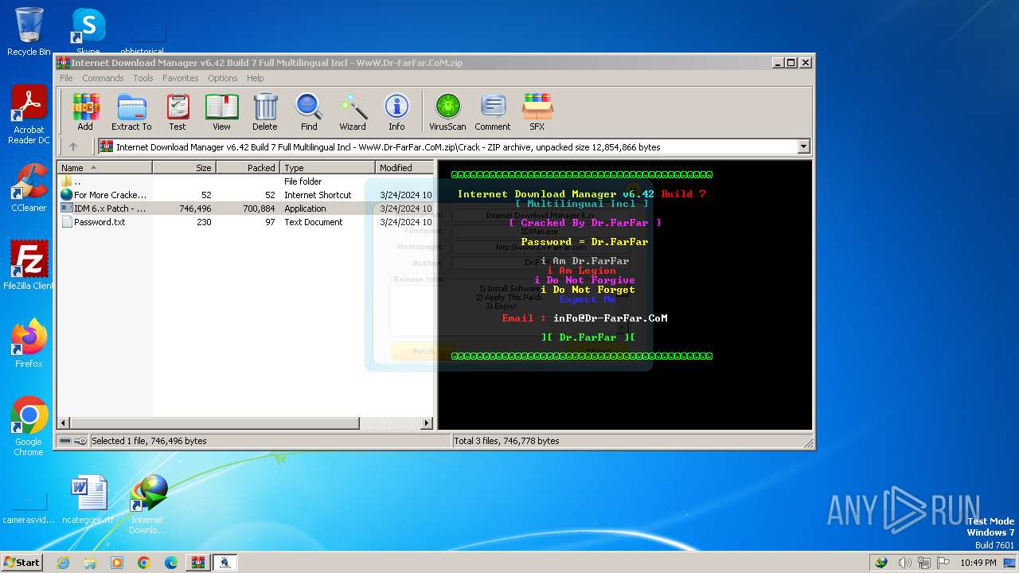The image size is (1019, 573).
Task: Open the Find magnifier tool
Action: [309, 112]
